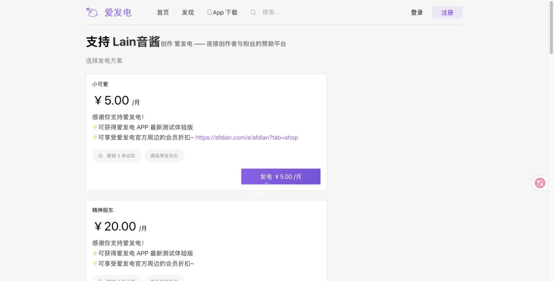The image size is (554, 281).
Task: Click the 爱发电 brand name text
Action: [118, 13]
